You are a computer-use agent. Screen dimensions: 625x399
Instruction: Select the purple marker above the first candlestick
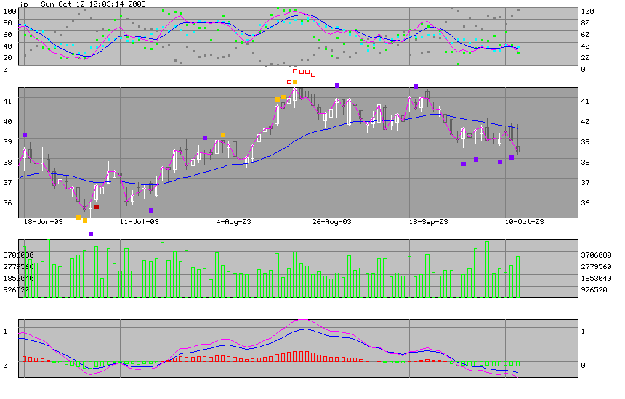pyautogui.click(x=25, y=135)
